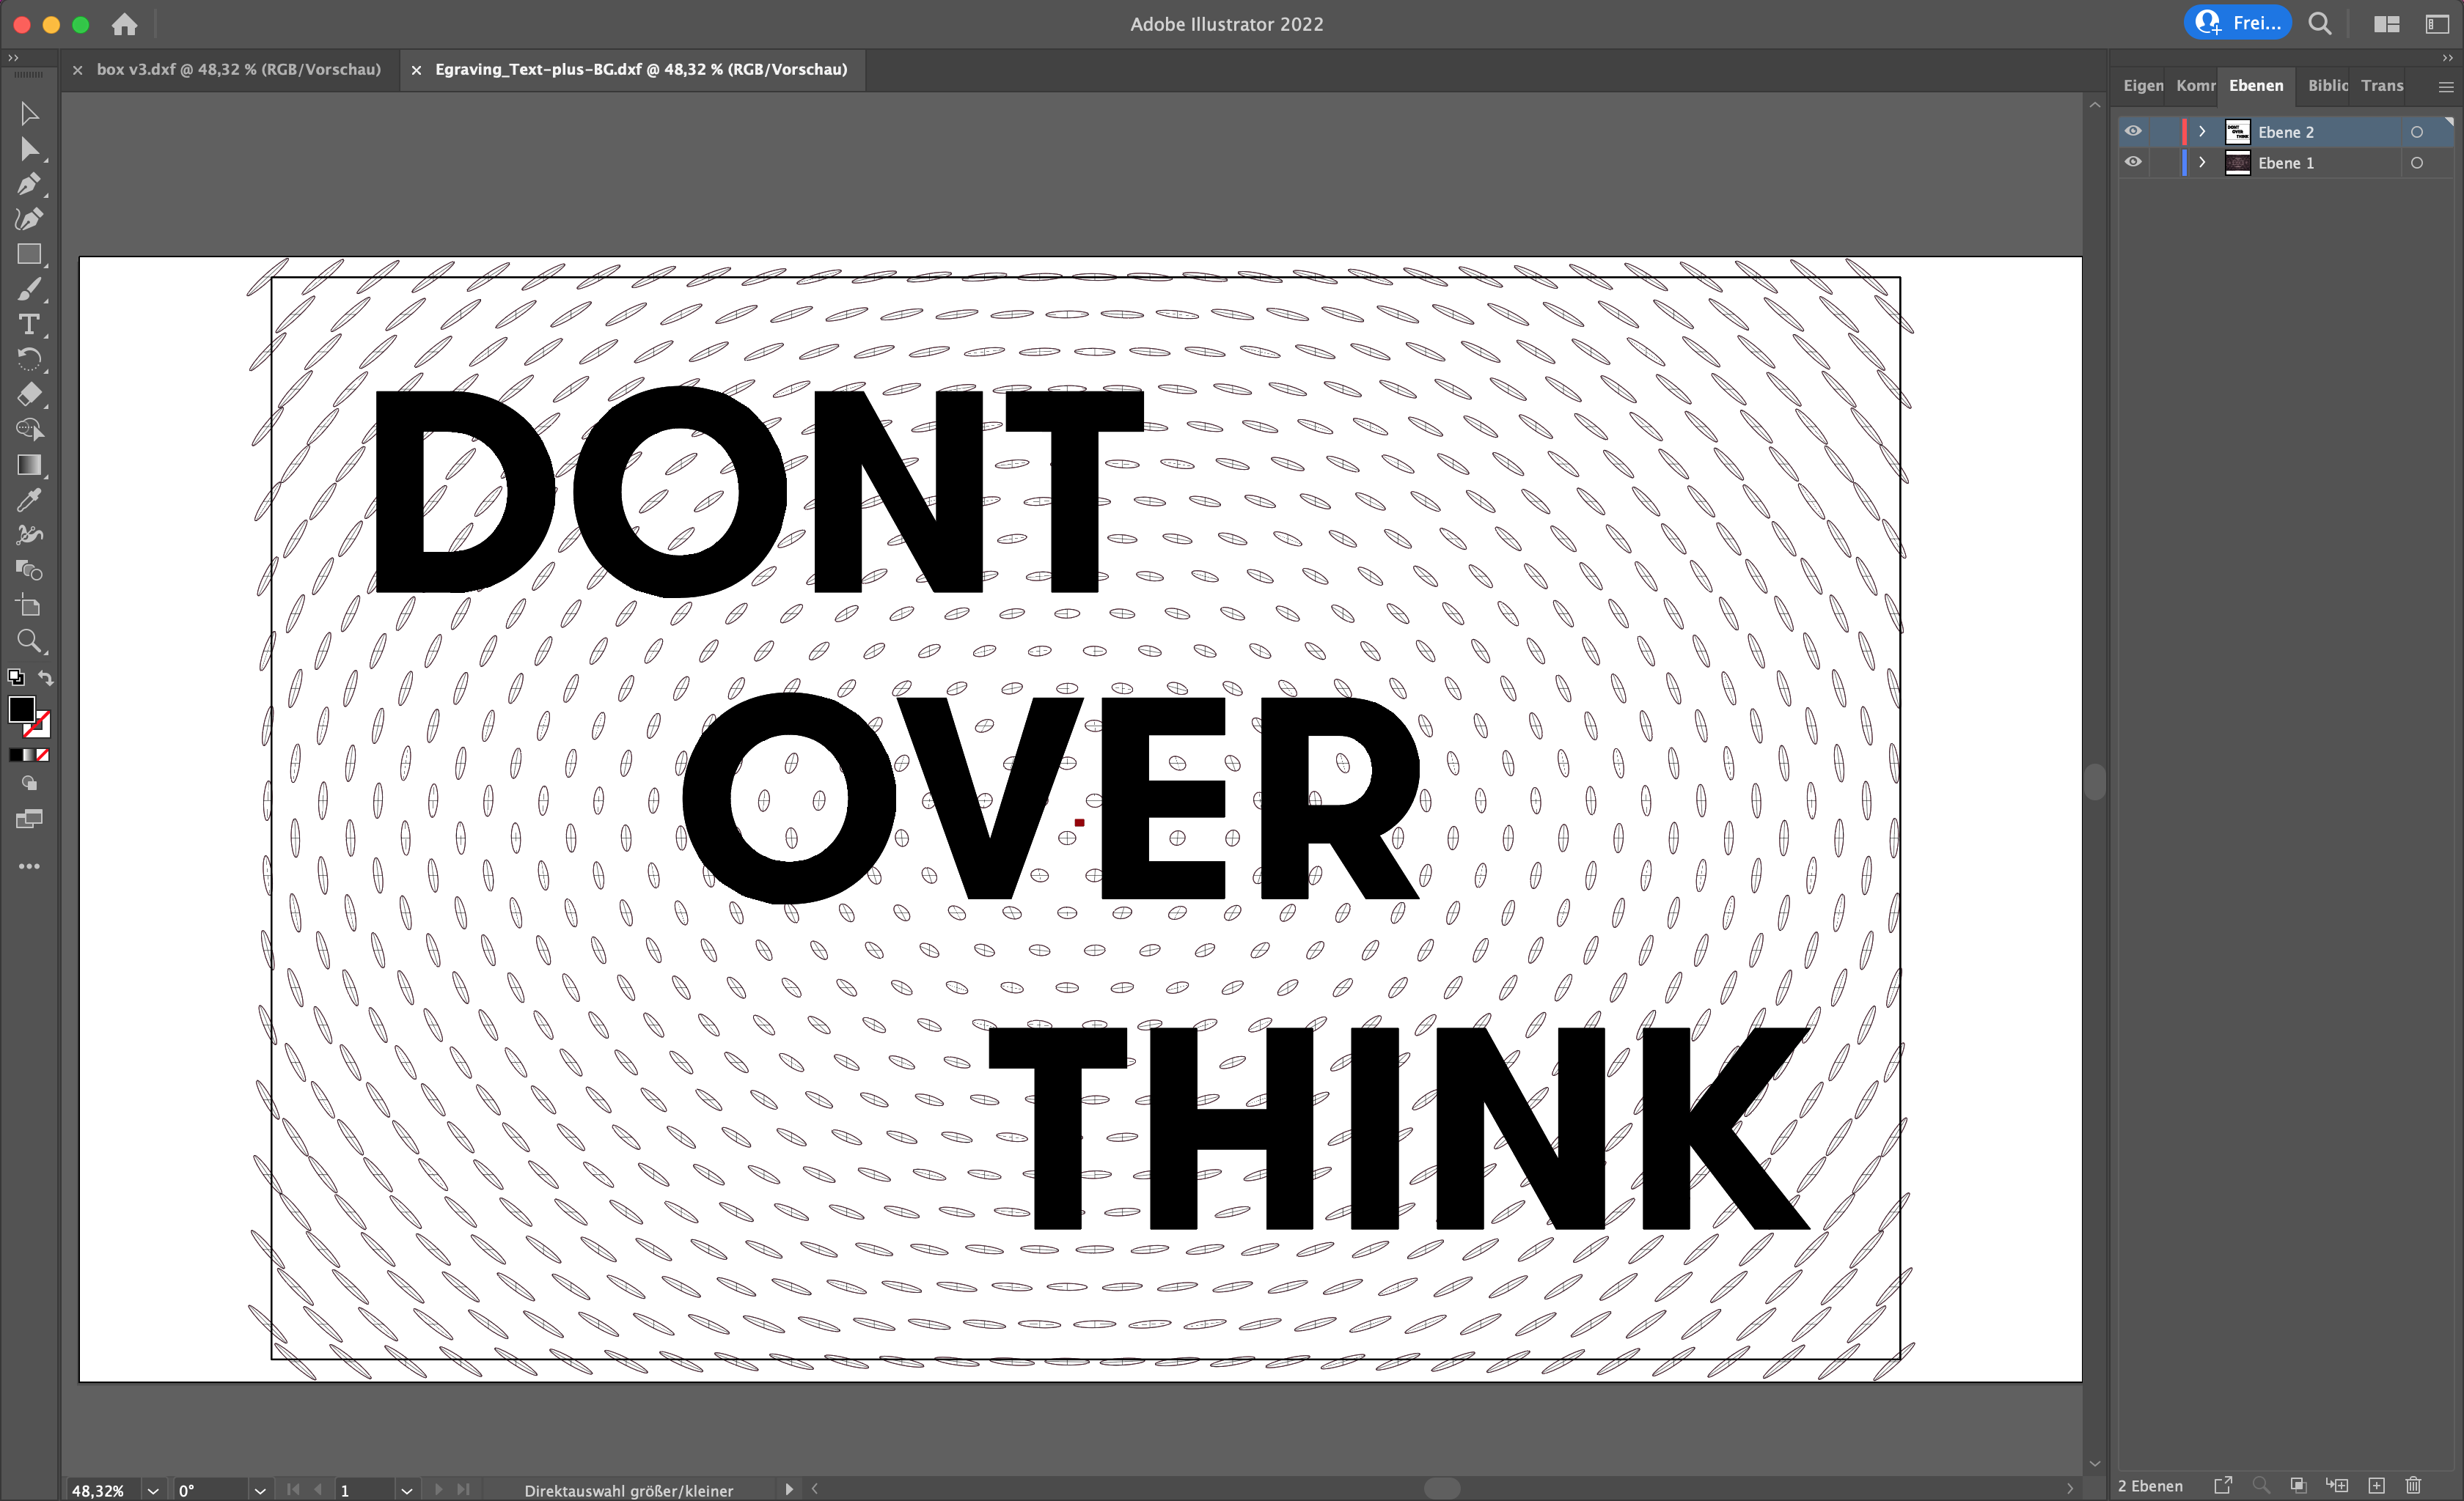Viewport: 2464px width, 1501px height.
Task: Expand the Ebene 2 layer contents
Action: [x=2201, y=132]
